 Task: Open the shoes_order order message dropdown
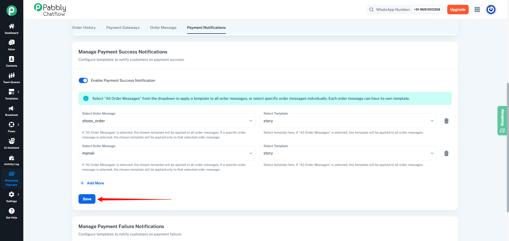tap(167, 121)
